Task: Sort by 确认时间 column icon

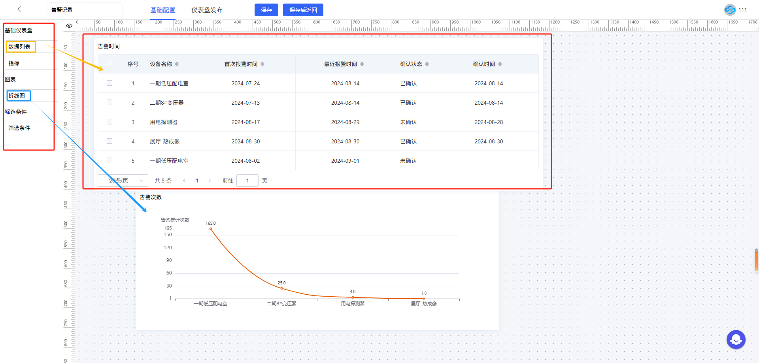Action: (x=500, y=64)
